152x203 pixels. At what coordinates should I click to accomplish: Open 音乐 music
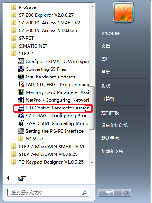tap(106, 71)
